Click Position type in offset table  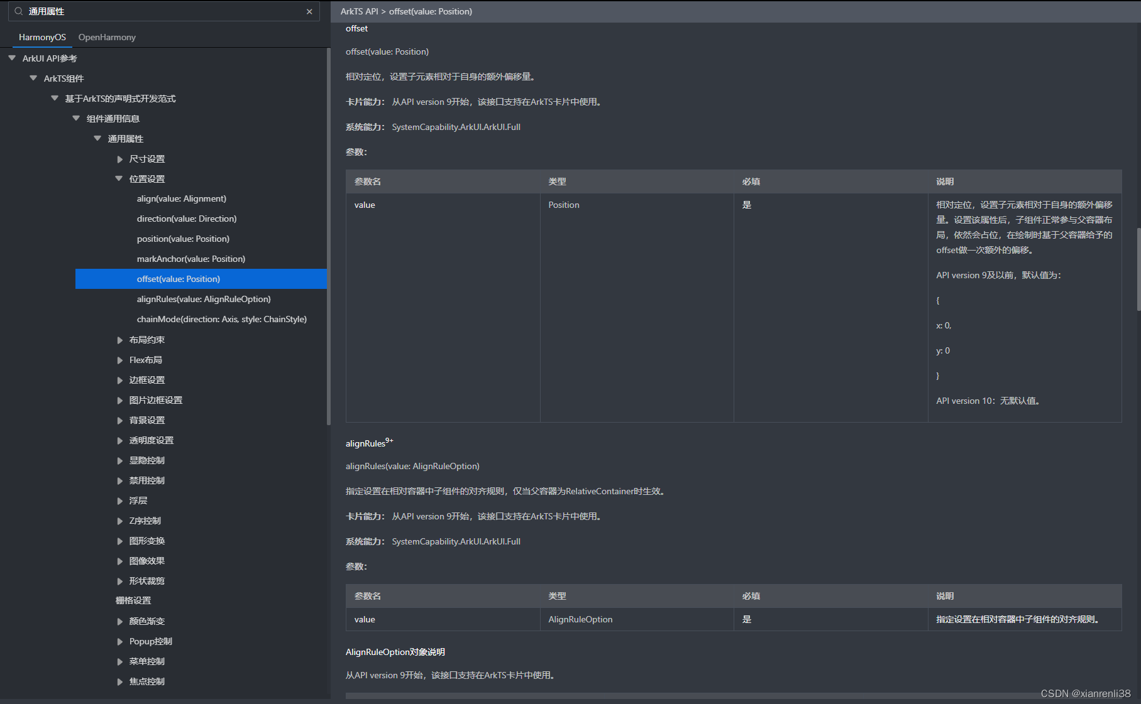[x=564, y=205]
